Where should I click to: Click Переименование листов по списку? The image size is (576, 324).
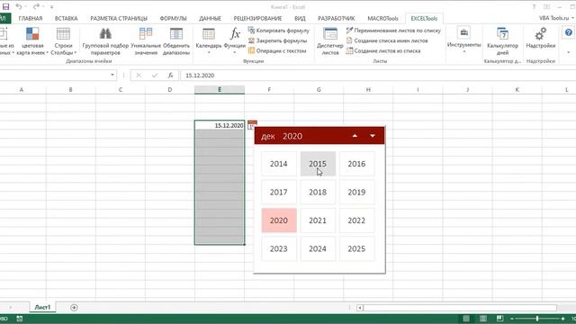[x=393, y=31]
